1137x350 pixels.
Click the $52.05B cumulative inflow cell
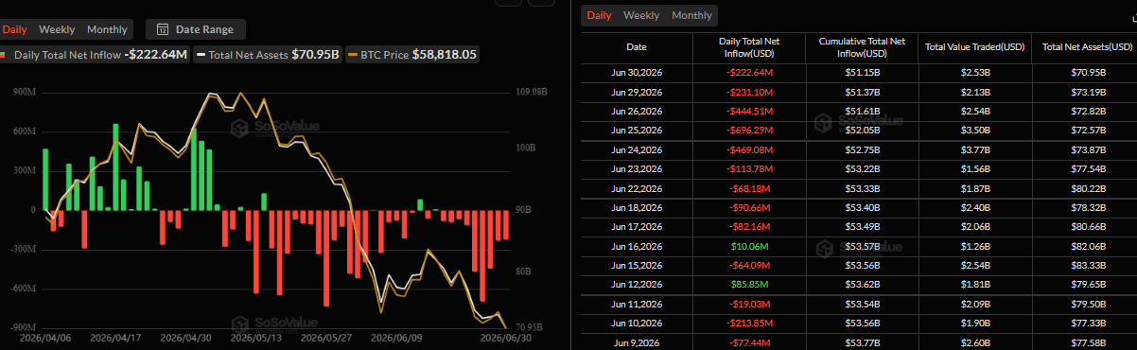(862, 130)
